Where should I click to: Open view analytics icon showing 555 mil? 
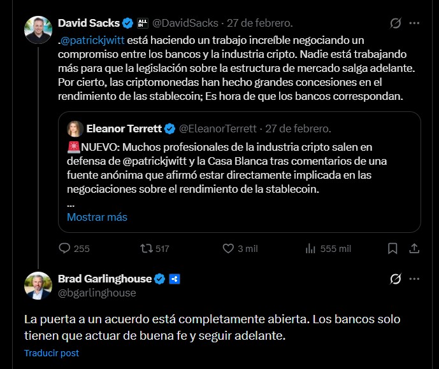point(310,249)
